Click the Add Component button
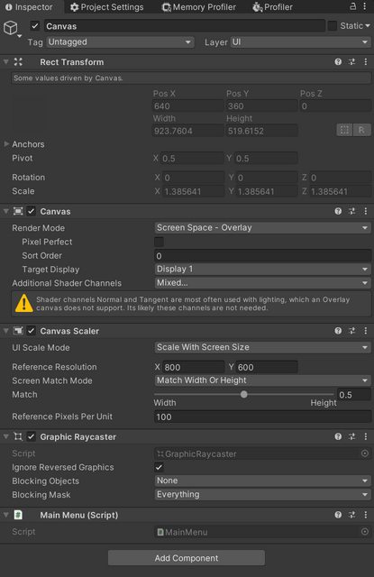374x577 pixels. pos(187,558)
